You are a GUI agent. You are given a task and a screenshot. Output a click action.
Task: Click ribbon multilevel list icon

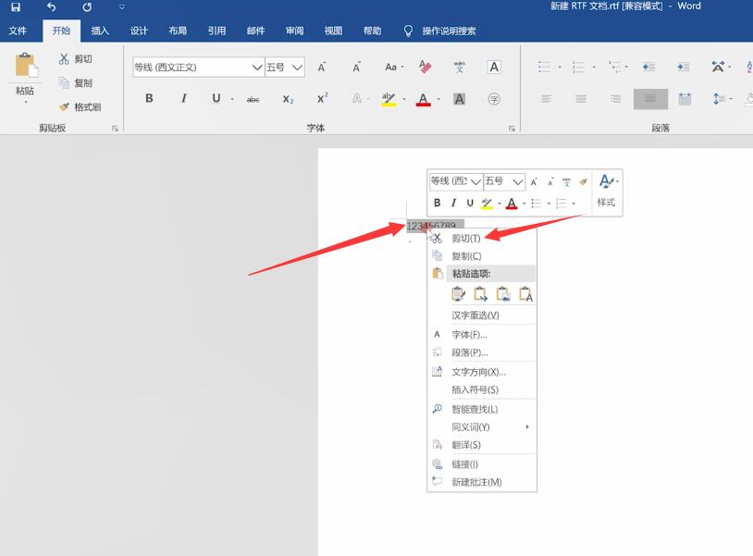tap(614, 67)
